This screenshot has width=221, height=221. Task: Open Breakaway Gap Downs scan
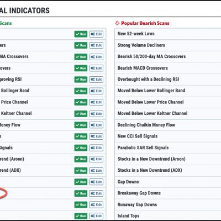click(x=139, y=193)
